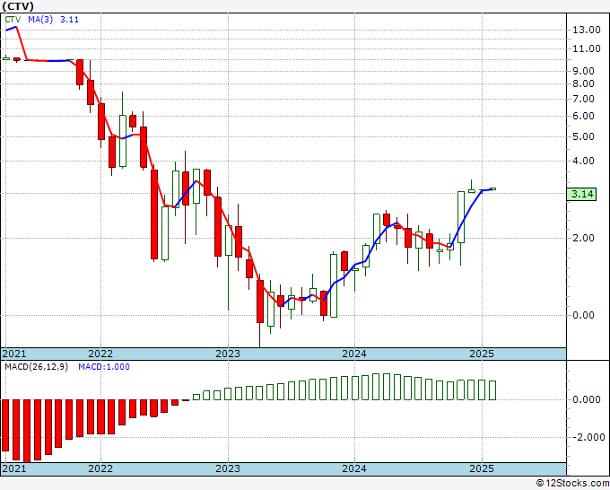Click the 0.000 MACD axis label
610x490 pixels.
587,399
